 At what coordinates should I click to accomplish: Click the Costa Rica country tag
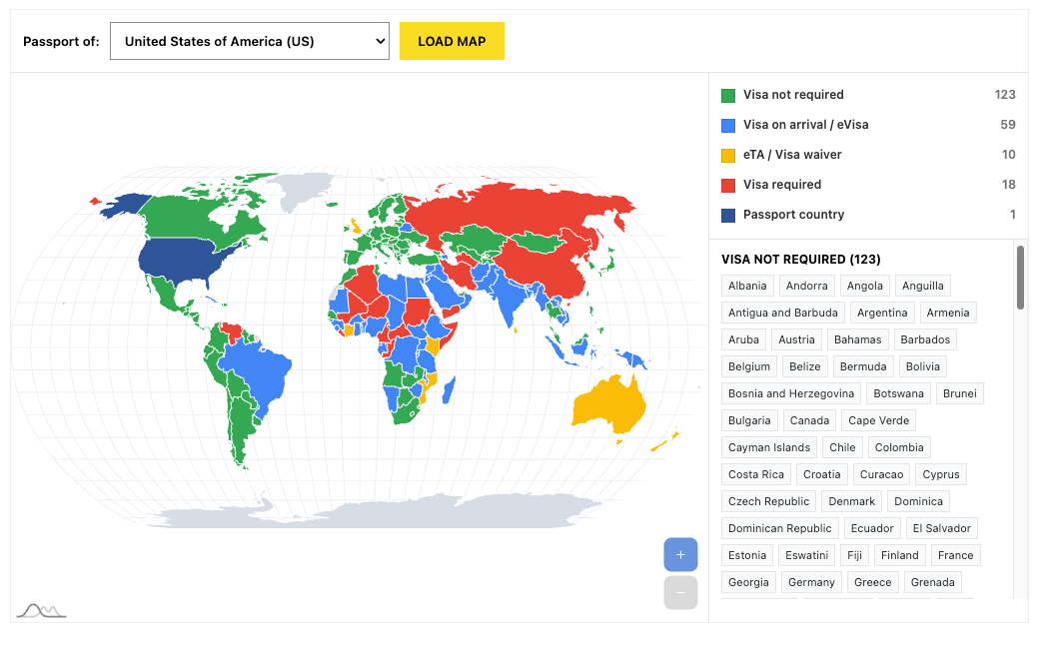(756, 474)
